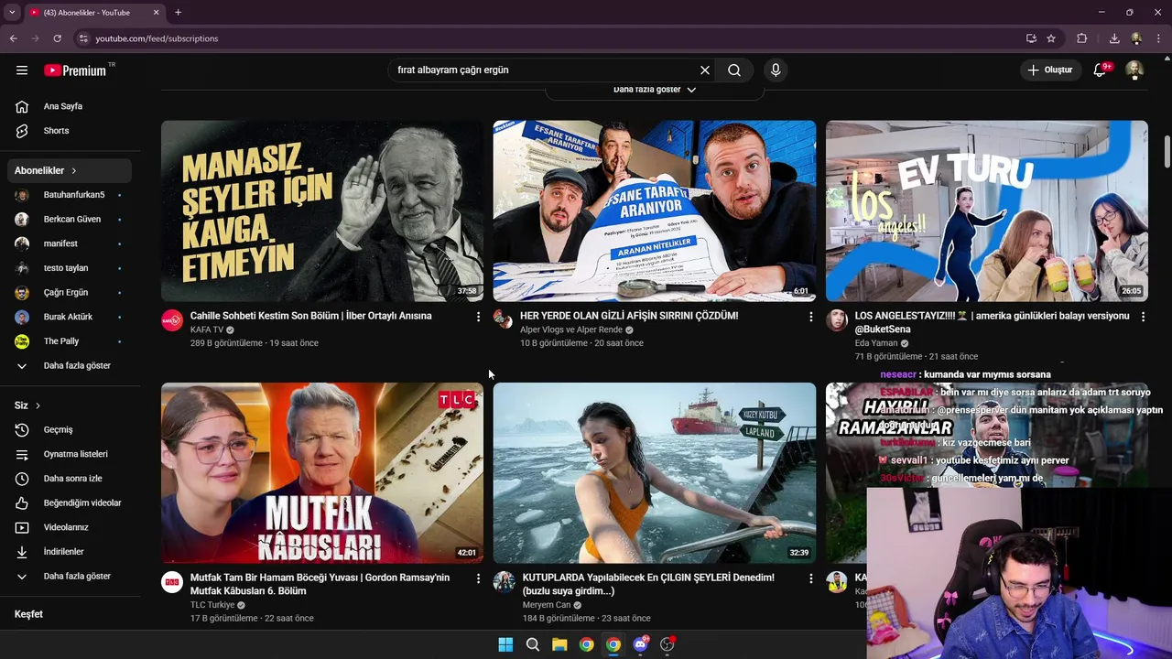The width and height of the screenshot is (1172, 659).
Task: Open File Explorer from taskbar
Action: [x=559, y=644]
